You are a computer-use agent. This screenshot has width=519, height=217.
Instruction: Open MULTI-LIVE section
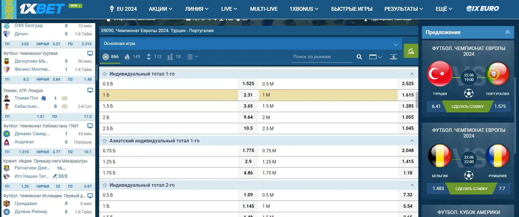coord(264,9)
